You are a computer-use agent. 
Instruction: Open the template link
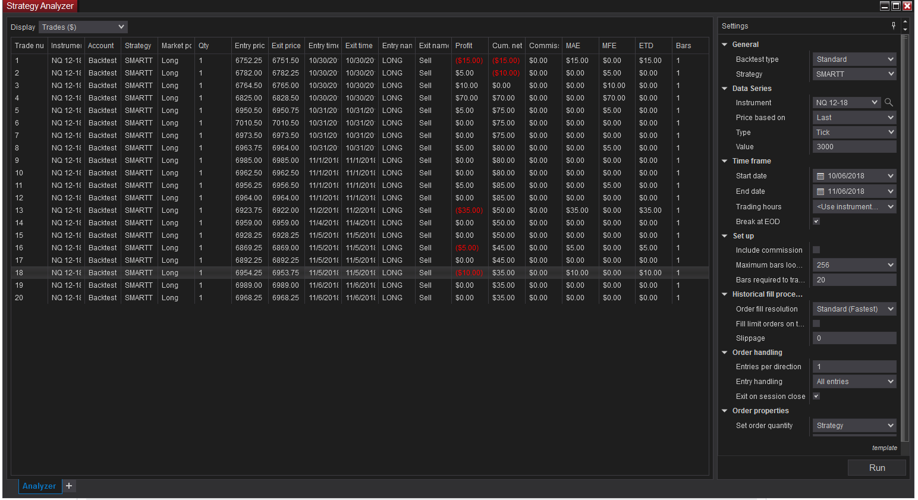click(885, 448)
